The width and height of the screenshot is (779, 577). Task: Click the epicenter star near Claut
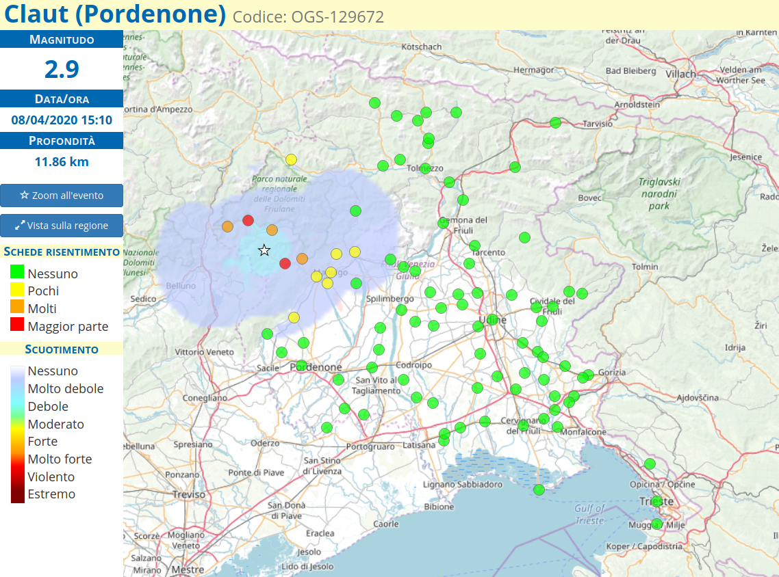[264, 250]
